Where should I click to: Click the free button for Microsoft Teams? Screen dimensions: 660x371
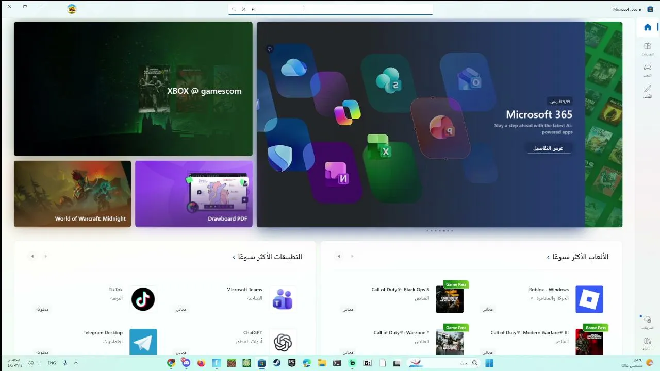[181, 309]
